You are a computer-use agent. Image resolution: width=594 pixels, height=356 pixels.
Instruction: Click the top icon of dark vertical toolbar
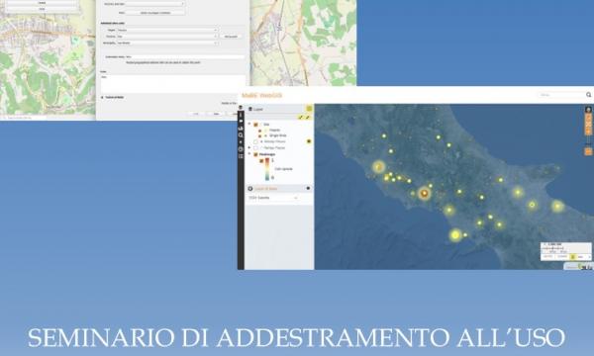tap(241, 108)
